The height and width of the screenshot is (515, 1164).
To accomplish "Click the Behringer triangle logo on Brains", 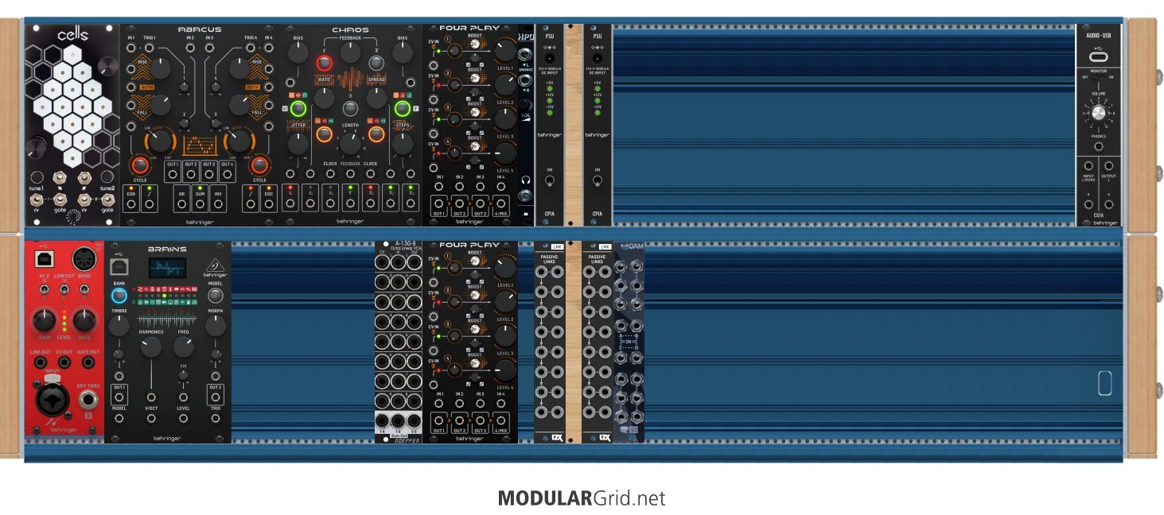I will coord(214,265).
